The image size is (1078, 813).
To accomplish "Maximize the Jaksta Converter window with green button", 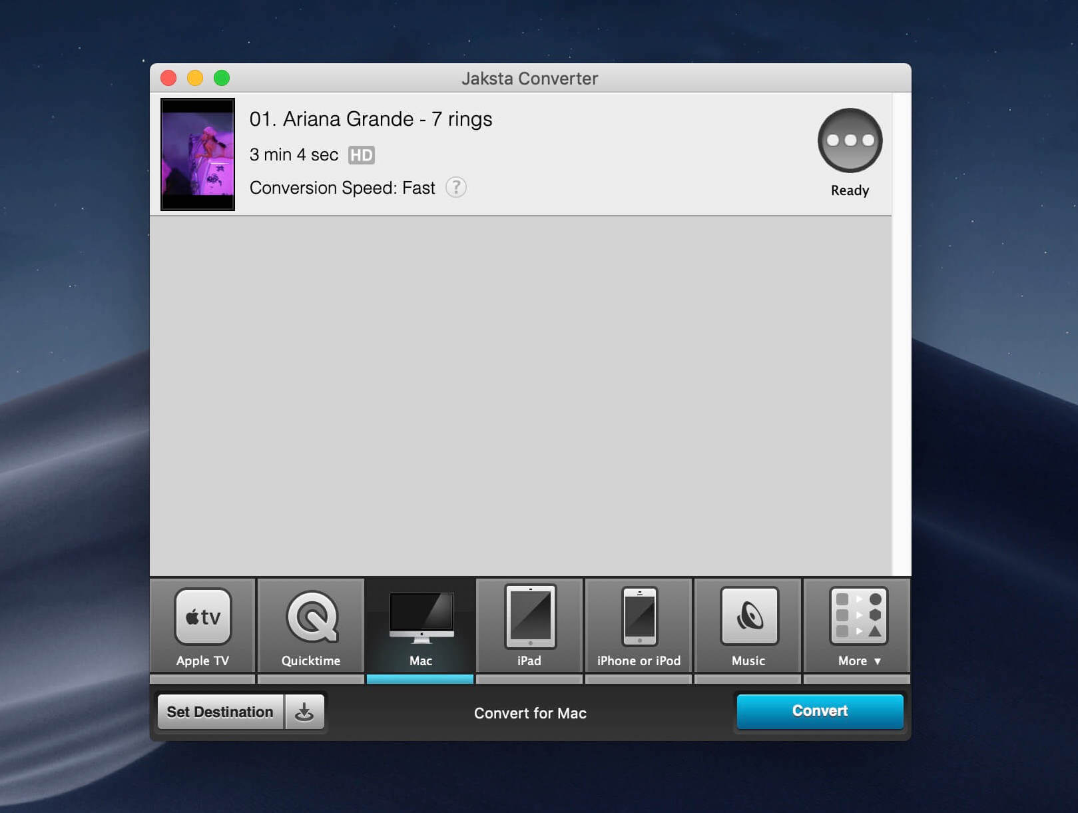I will pos(222,79).
